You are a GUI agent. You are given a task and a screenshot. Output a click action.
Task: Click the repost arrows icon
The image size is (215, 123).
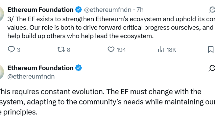tap(61, 49)
